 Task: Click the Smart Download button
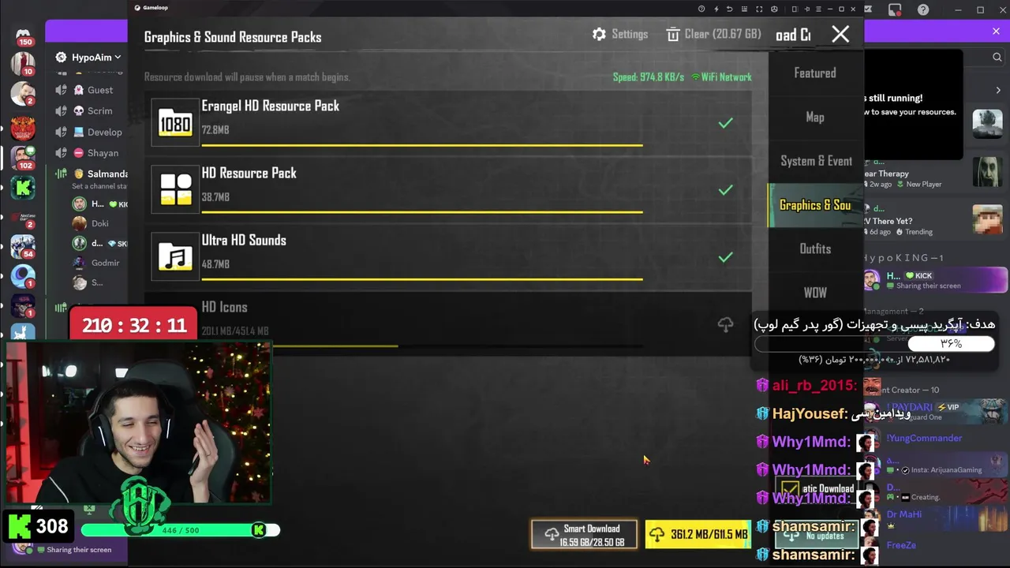(x=584, y=535)
